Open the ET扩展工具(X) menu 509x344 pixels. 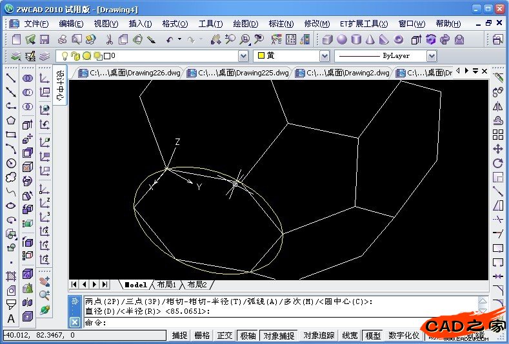[364, 24]
